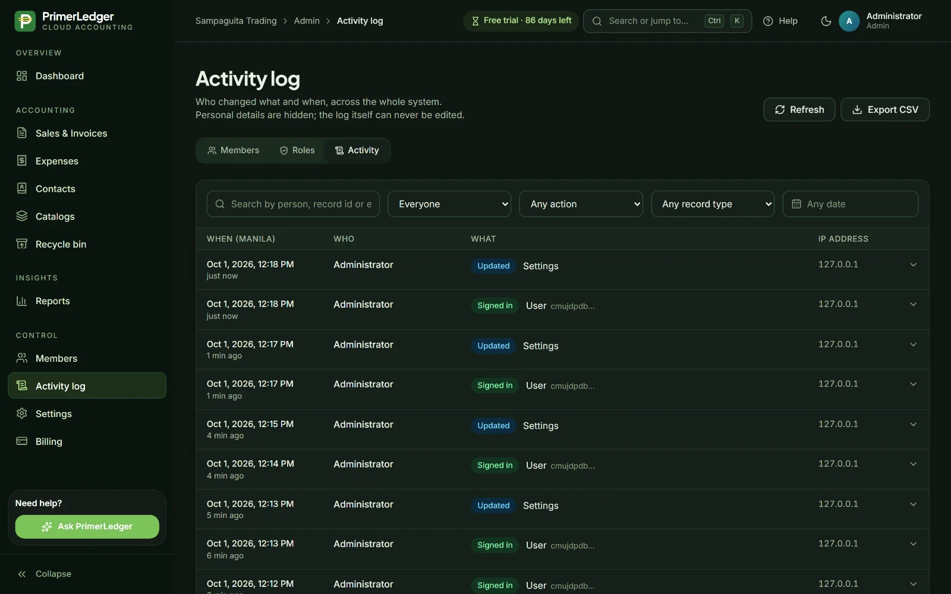Viewport: 951px width, 594px height.
Task: Click the WHEN (MANILA) column header
Action: tap(241, 239)
